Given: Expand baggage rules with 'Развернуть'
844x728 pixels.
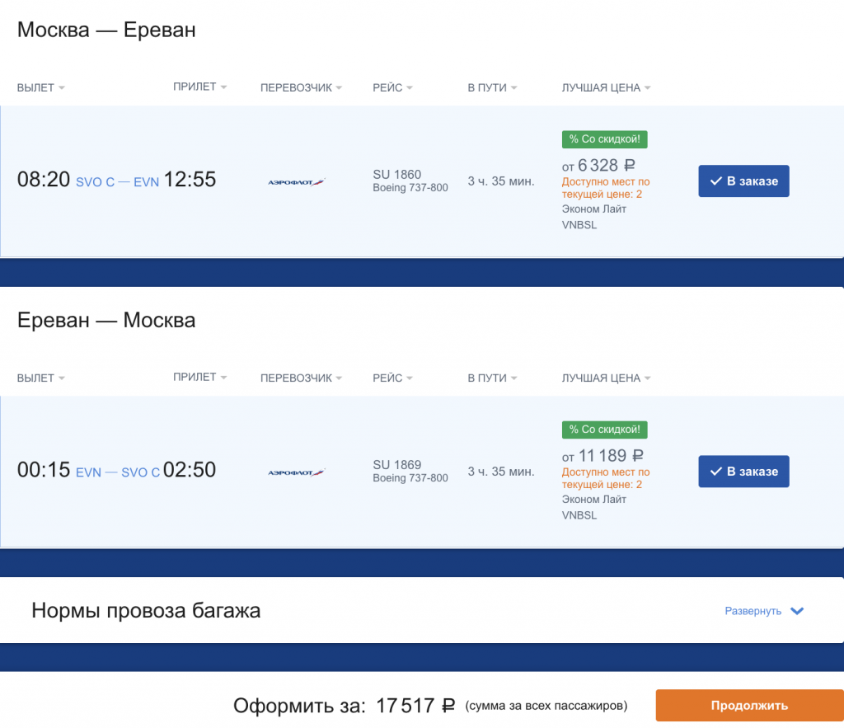Looking at the screenshot, I should click(x=763, y=611).
